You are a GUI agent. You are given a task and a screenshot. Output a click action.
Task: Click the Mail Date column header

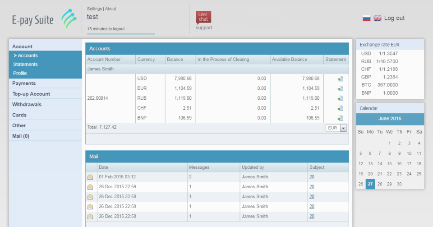coord(104,167)
